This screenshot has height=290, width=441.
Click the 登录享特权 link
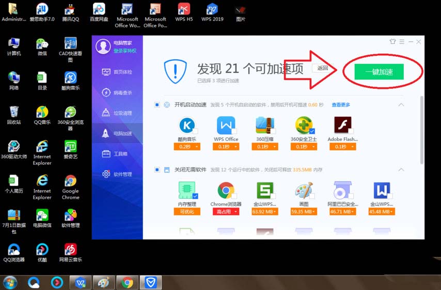[x=125, y=51]
